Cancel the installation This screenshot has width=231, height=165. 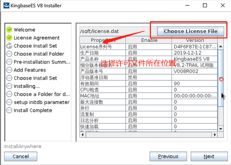pyautogui.click(x=20, y=156)
